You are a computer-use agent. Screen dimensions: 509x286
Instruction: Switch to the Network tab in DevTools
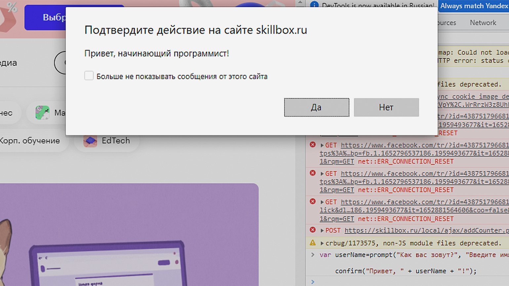483,23
